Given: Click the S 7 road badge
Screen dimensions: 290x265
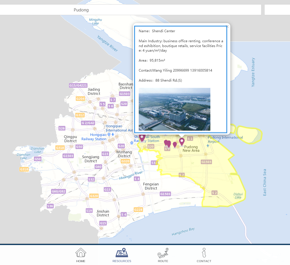Looking at the screenshot, I should coord(113,100).
